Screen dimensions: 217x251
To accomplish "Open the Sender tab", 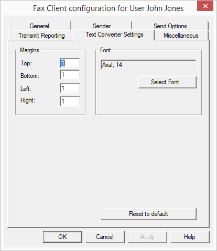I will (x=102, y=26).
